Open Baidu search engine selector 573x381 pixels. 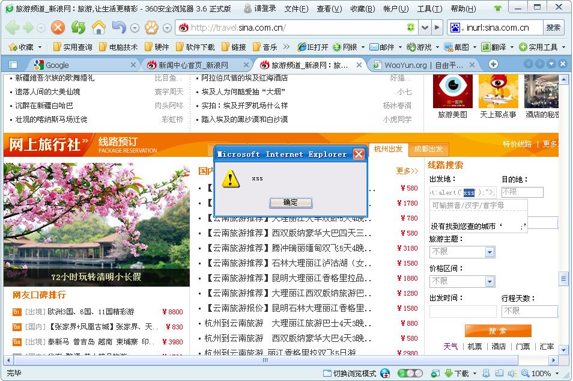pyautogui.click(x=457, y=28)
